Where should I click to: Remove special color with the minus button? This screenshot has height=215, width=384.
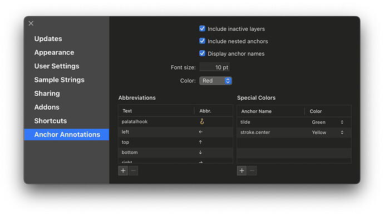point(252,170)
